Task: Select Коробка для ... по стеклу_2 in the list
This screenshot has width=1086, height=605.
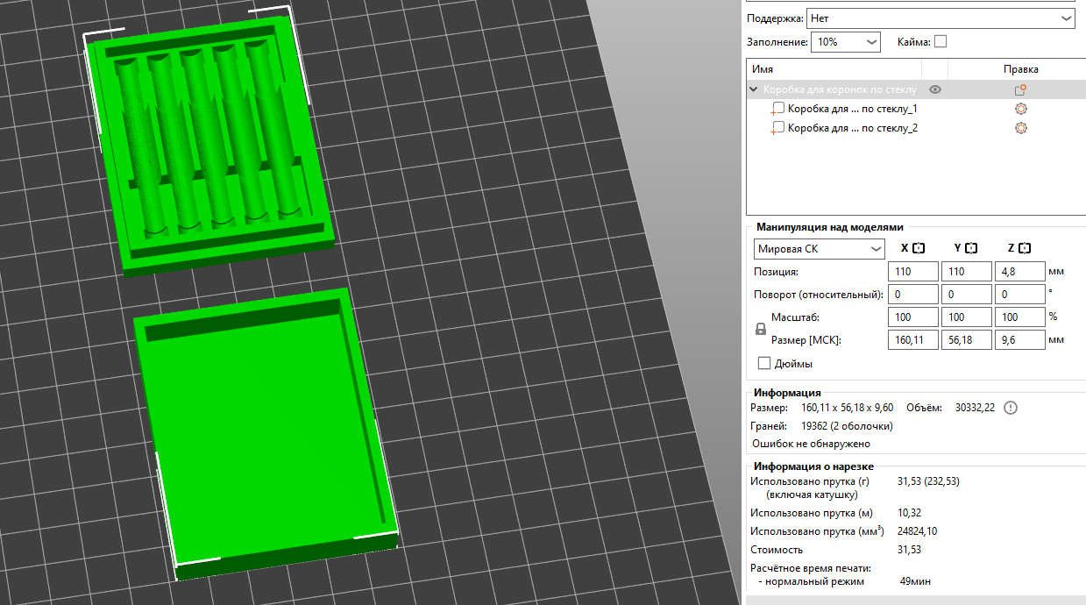Action: coord(852,128)
